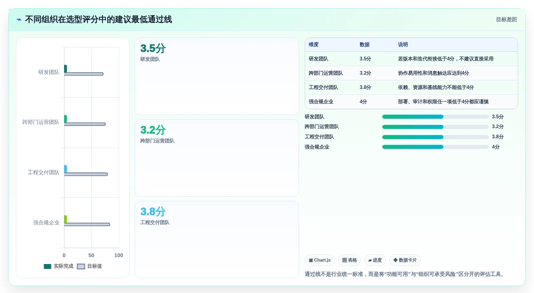Toggle the 实际完成 legend swatch

[x=48, y=266]
